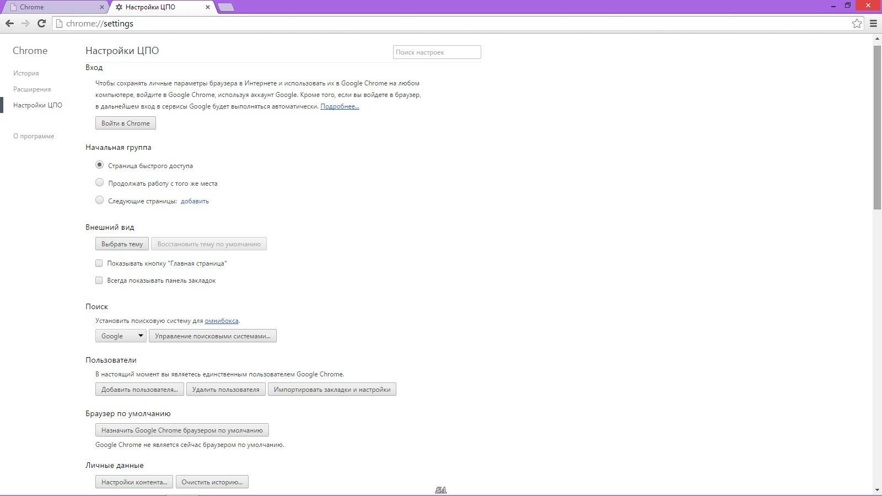Image resolution: width=882 pixels, height=496 pixels.
Task: Click the Подробнее... link
Action: click(x=340, y=106)
